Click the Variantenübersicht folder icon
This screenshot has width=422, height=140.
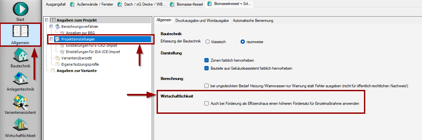click(x=57, y=58)
